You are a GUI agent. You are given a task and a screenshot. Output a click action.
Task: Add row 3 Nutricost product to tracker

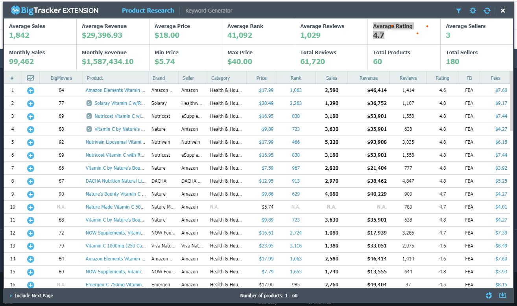point(31,117)
